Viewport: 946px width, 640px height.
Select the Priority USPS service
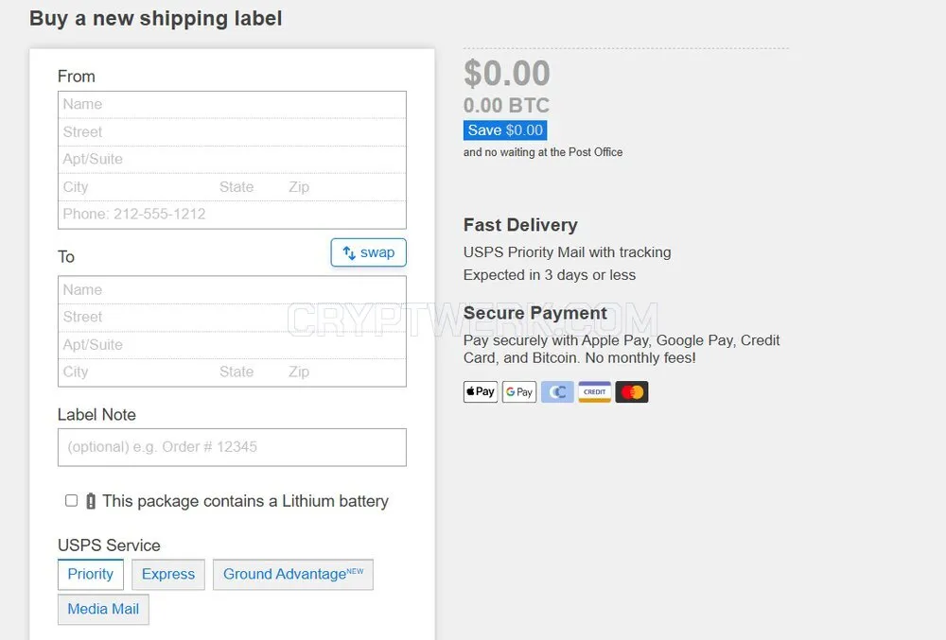click(91, 575)
